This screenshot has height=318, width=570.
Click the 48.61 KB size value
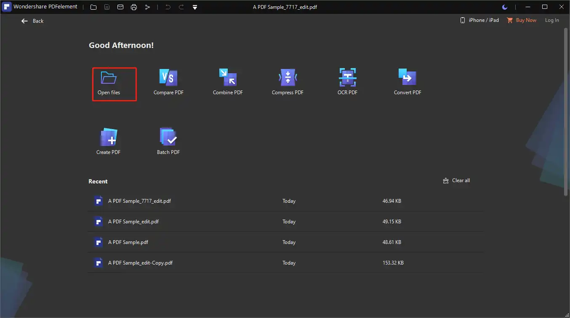pyautogui.click(x=392, y=242)
